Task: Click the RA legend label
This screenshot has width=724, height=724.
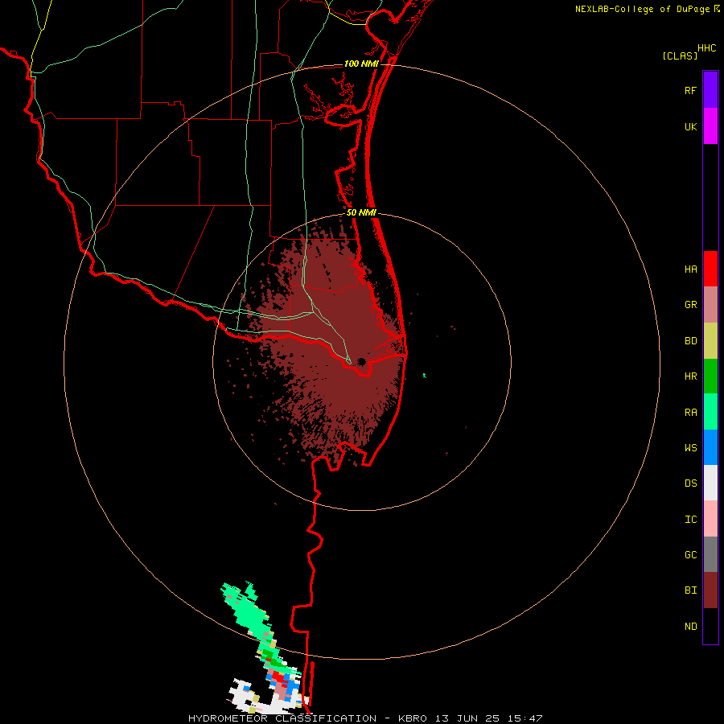Action: click(690, 413)
